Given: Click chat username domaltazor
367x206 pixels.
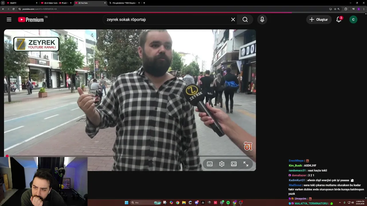Looking at the screenshot, I should [x=299, y=175].
